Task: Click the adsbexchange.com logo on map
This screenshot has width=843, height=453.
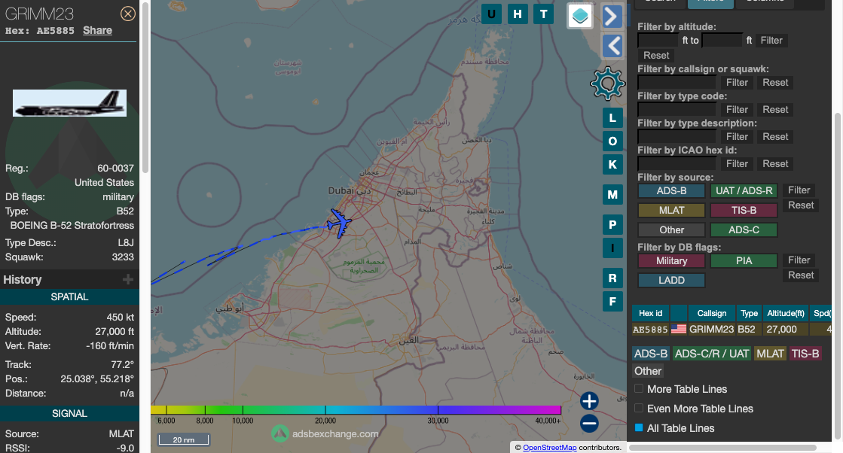Action: pyautogui.click(x=325, y=433)
